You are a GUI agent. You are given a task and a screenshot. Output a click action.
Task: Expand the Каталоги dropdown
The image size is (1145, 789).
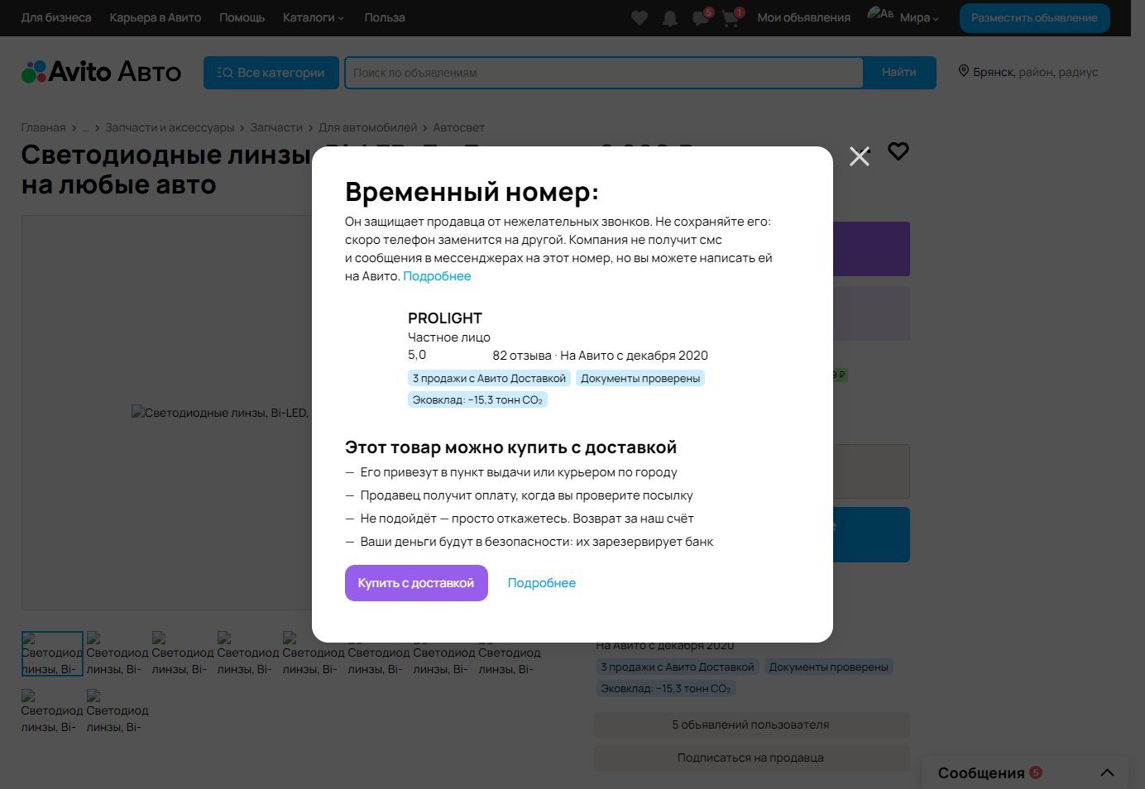[313, 17]
